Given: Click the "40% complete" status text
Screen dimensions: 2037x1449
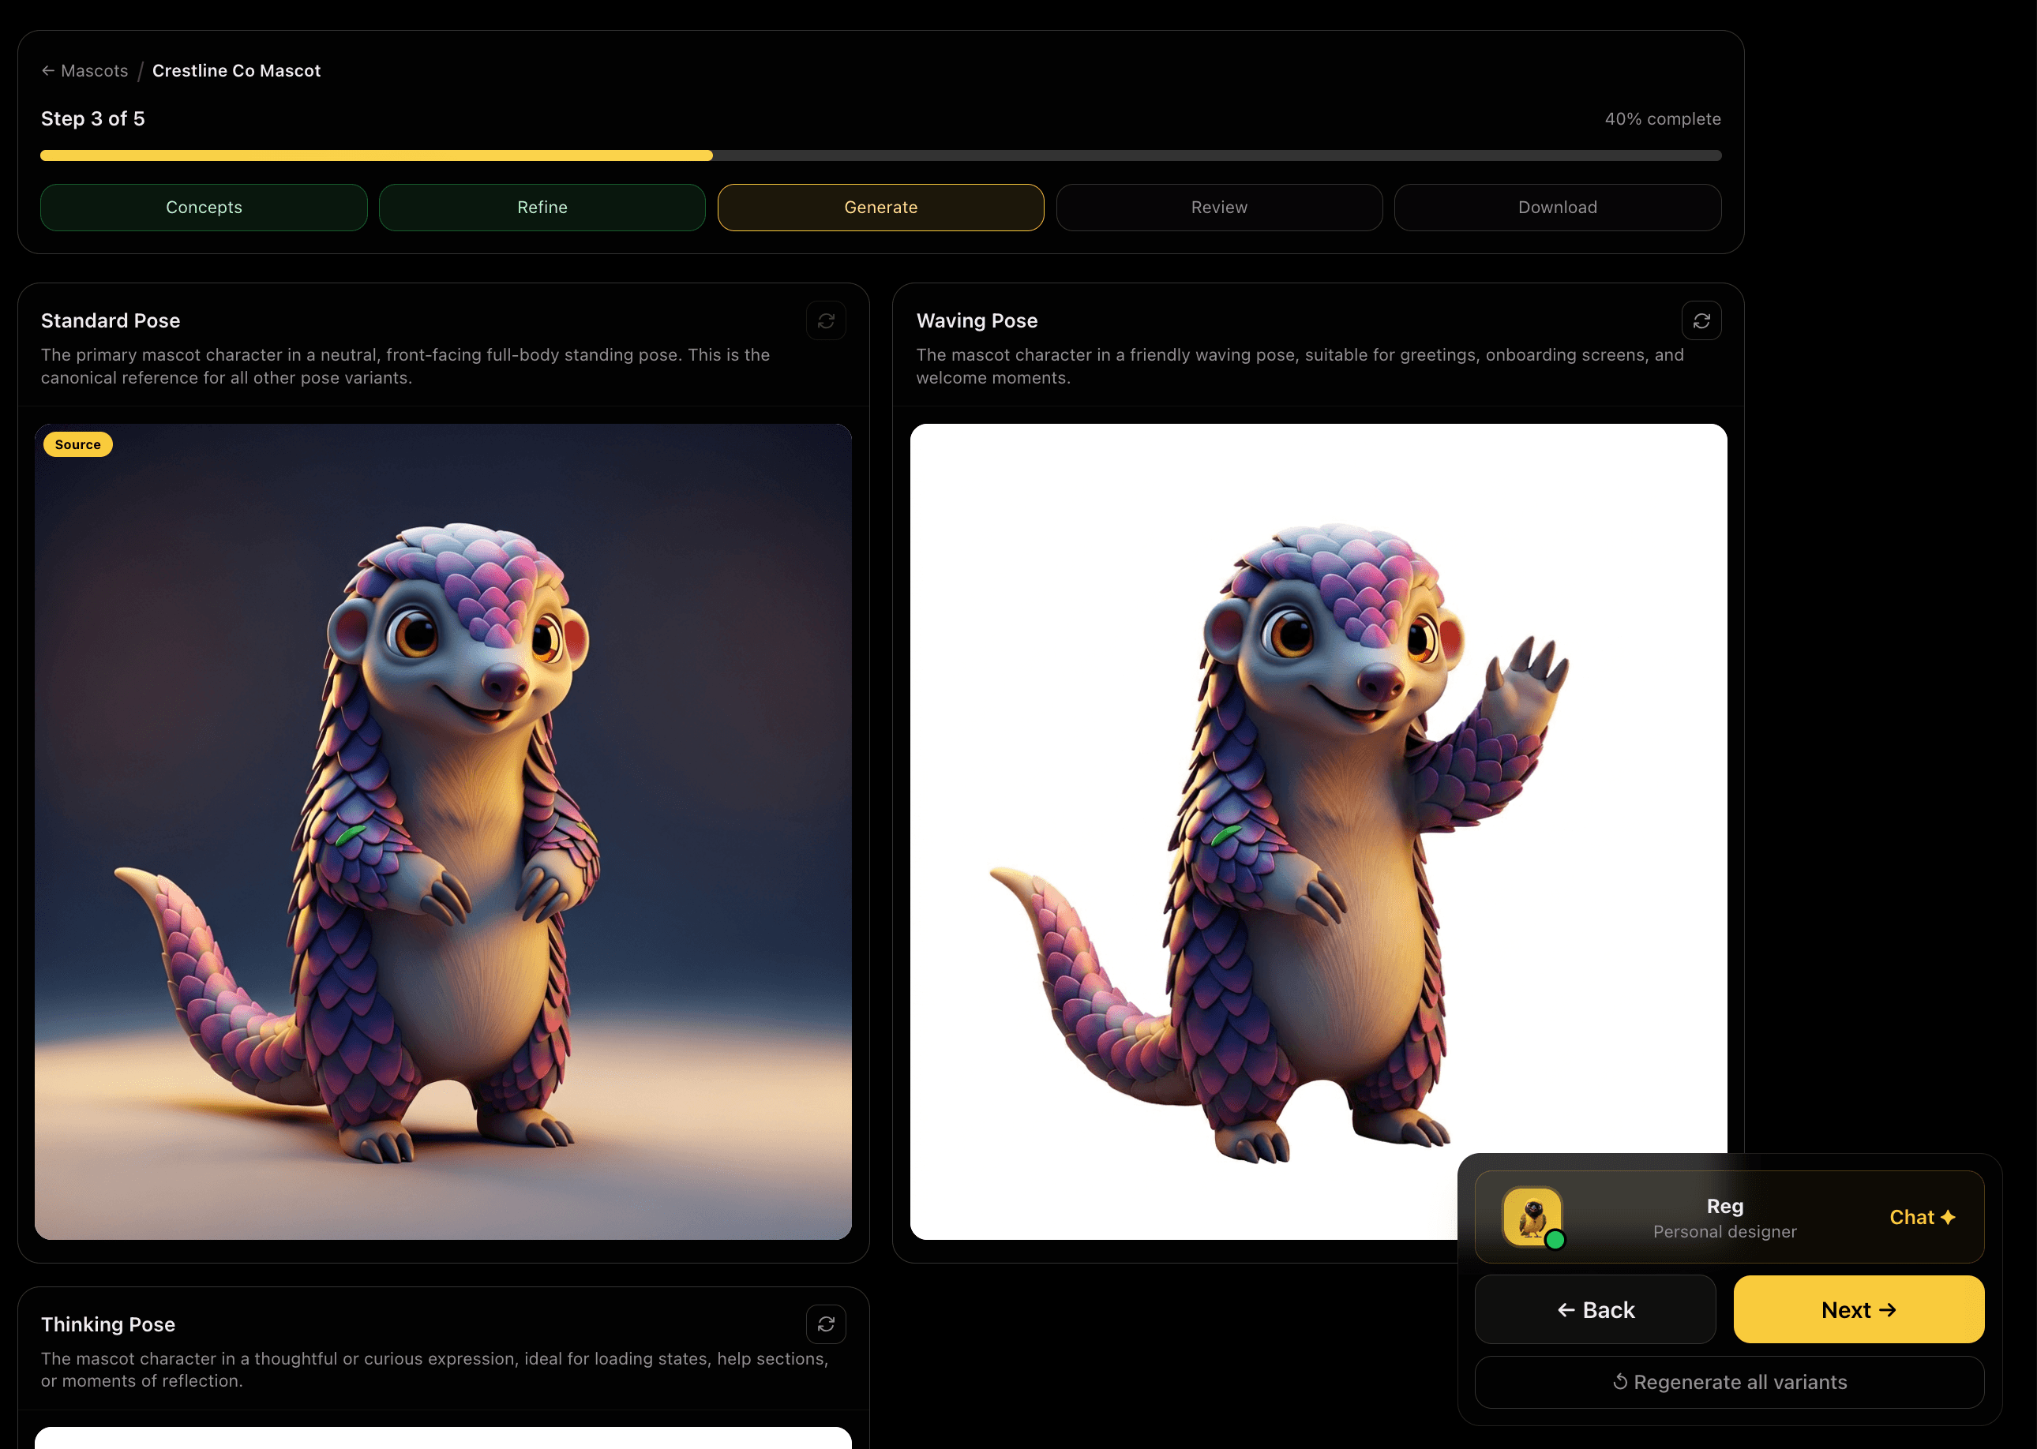Looking at the screenshot, I should [1663, 118].
